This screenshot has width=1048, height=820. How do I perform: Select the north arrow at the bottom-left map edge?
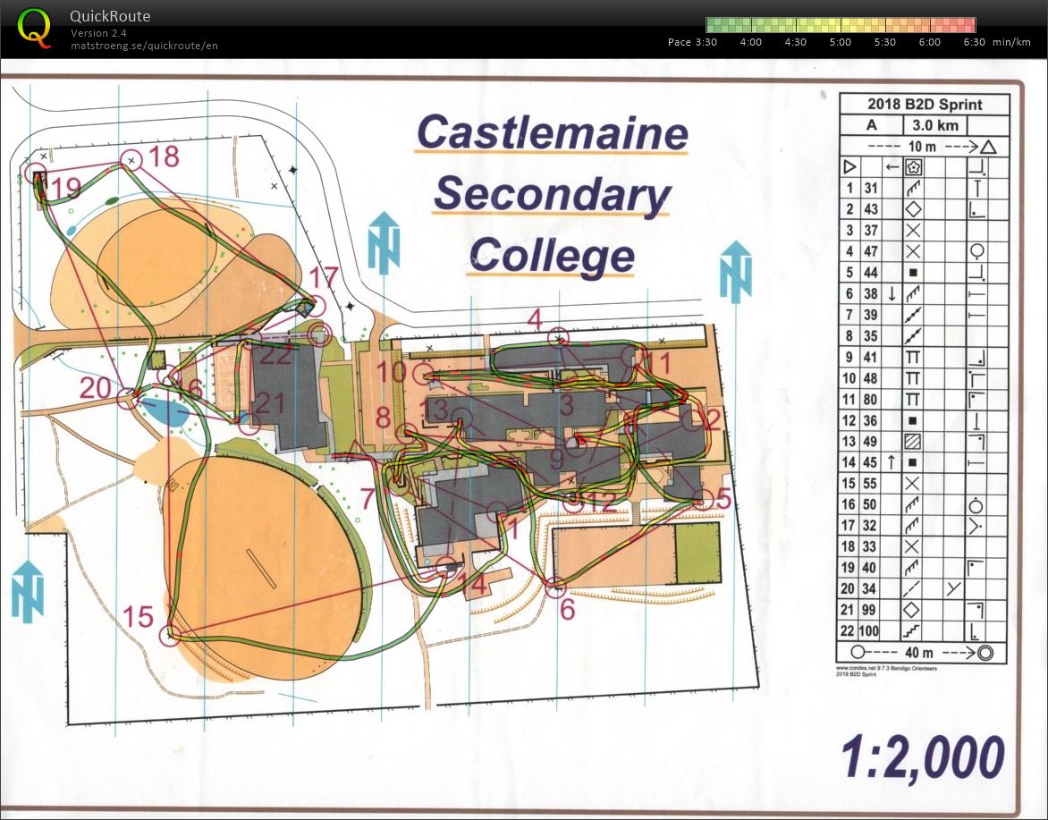28,591
